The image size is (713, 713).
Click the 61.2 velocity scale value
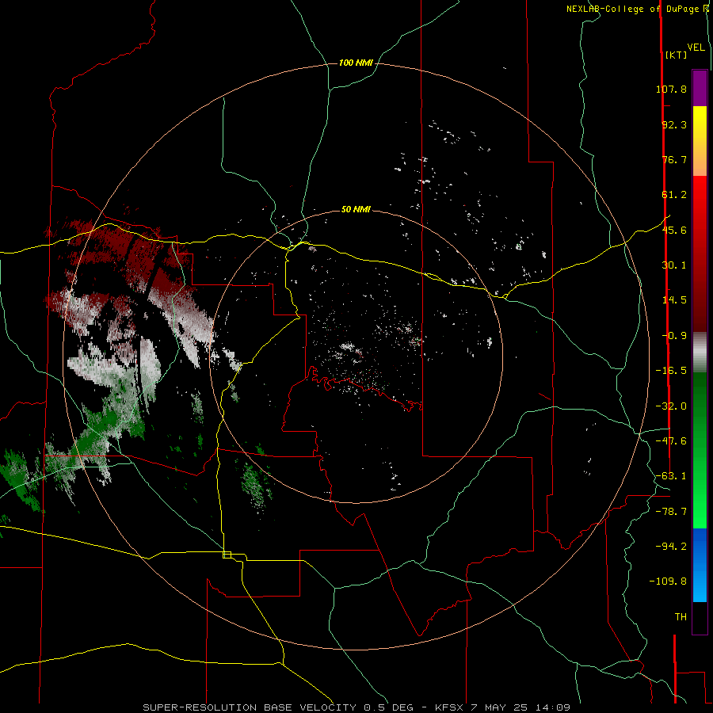coord(674,195)
